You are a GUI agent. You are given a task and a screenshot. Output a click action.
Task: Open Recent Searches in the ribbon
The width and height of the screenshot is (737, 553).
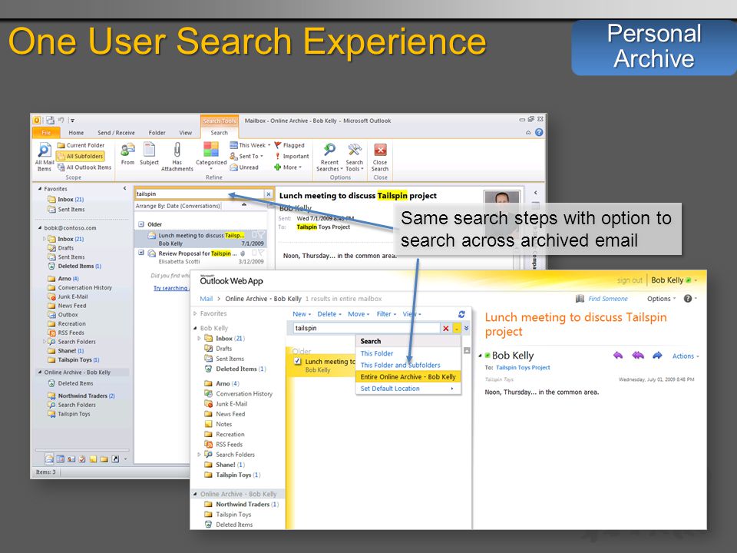(x=329, y=157)
